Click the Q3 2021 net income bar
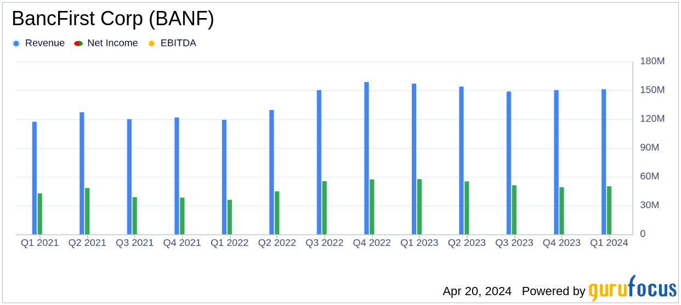The height and width of the screenshot is (305, 681). click(135, 216)
